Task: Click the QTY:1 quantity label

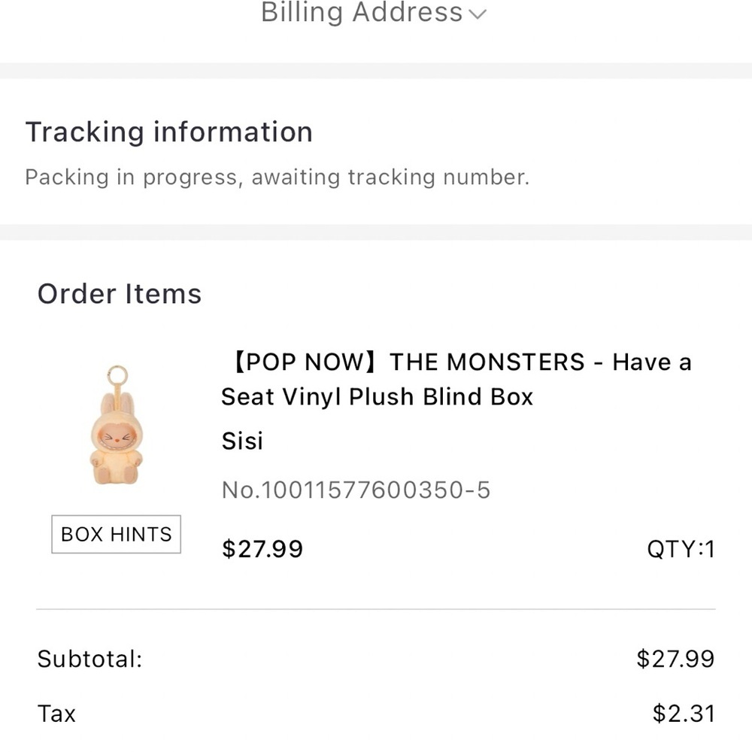Action: pyautogui.click(x=681, y=549)
